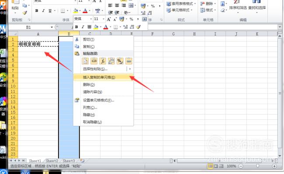Select 复制(C) in the context menu

click(104, 47)
